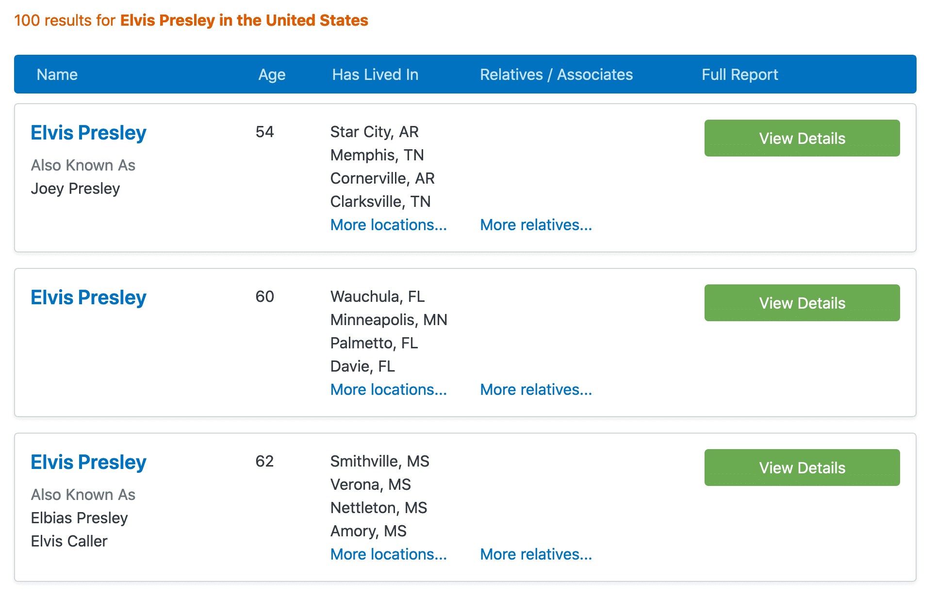Show more locations for the Minneapolis result
Viewport: 936px width, 593px height.
pos(388,390)
